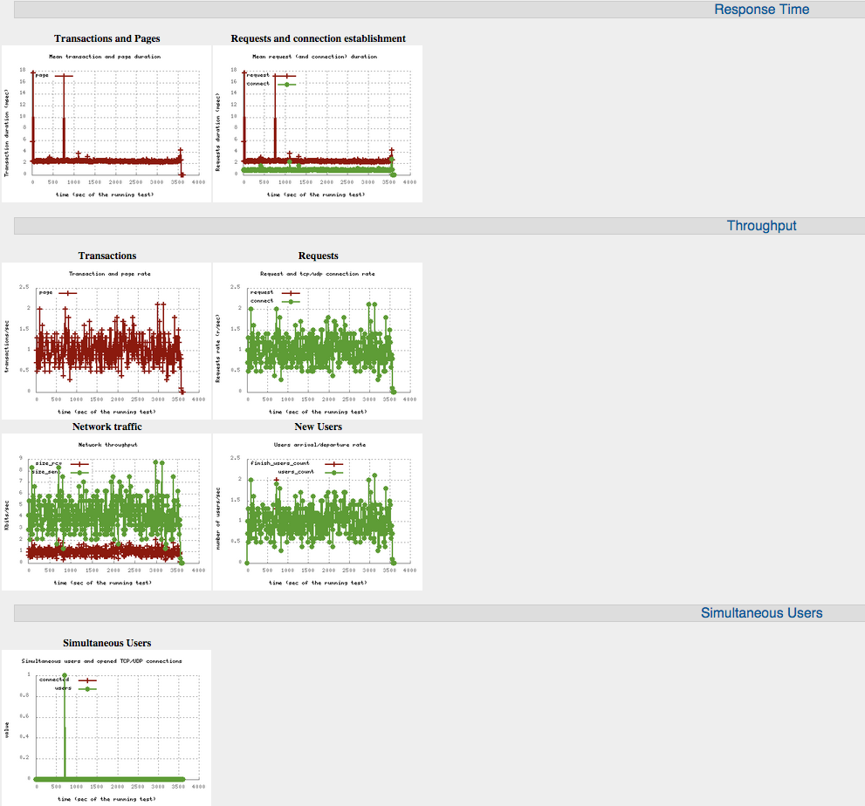This screenshot has width=865, height=806.
Task: Click the 'Simultaneous Users' graph heading in bold
Action: pyautogui.click(x=107, y=643)
